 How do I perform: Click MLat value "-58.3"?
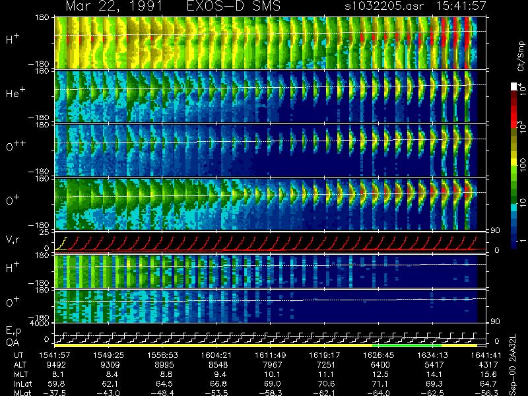coord(271,393)
